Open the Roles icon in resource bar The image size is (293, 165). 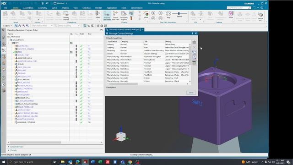(4, 84)
